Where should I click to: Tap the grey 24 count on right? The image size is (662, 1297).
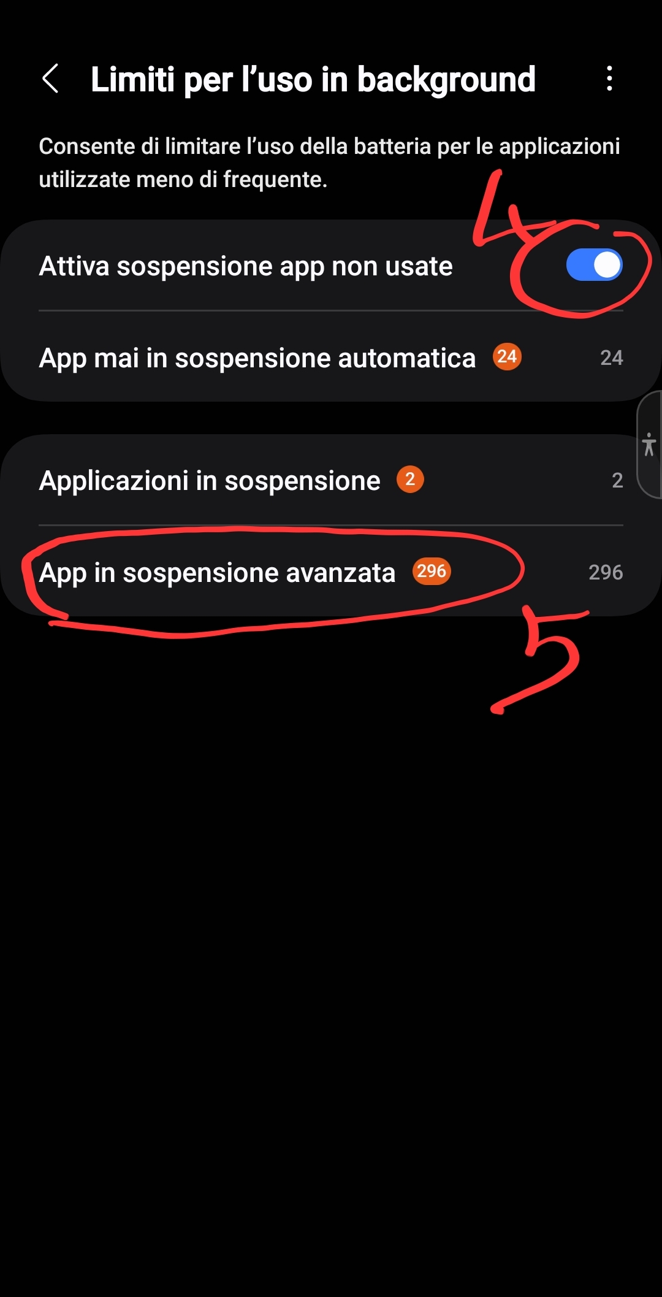[611, 358]
